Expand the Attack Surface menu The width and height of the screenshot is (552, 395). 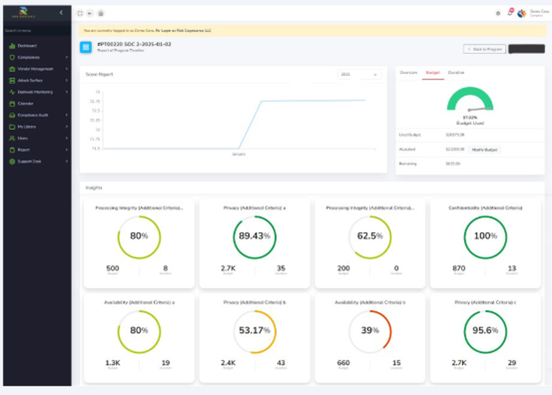click(38, 81)
